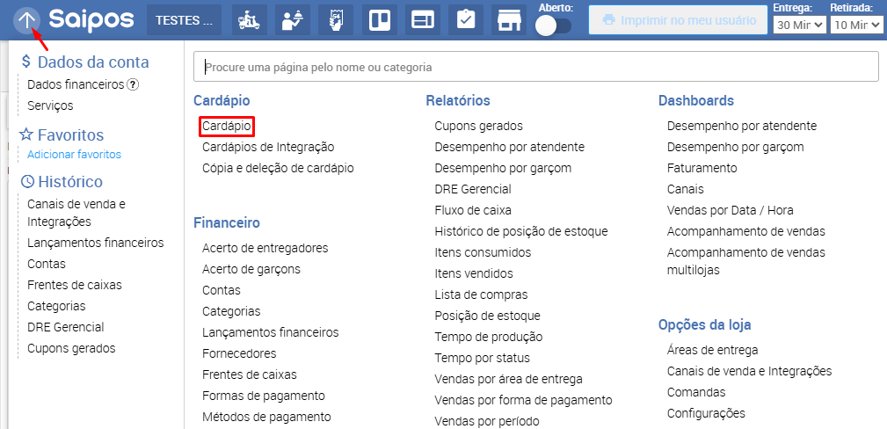Open Vendas por área de entrega

(x=509, y=379)
